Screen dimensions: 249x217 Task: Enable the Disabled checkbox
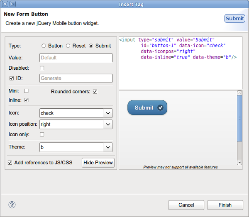pos(42,68)
